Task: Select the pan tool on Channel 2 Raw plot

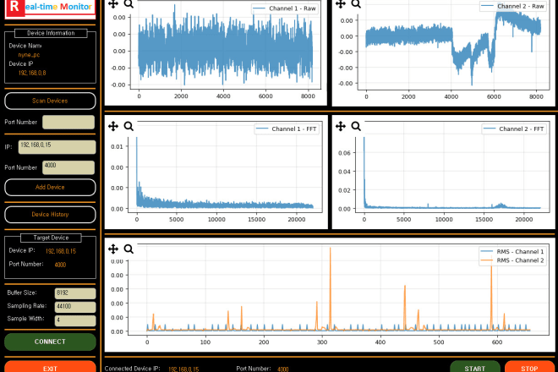Action: (340, 4)
